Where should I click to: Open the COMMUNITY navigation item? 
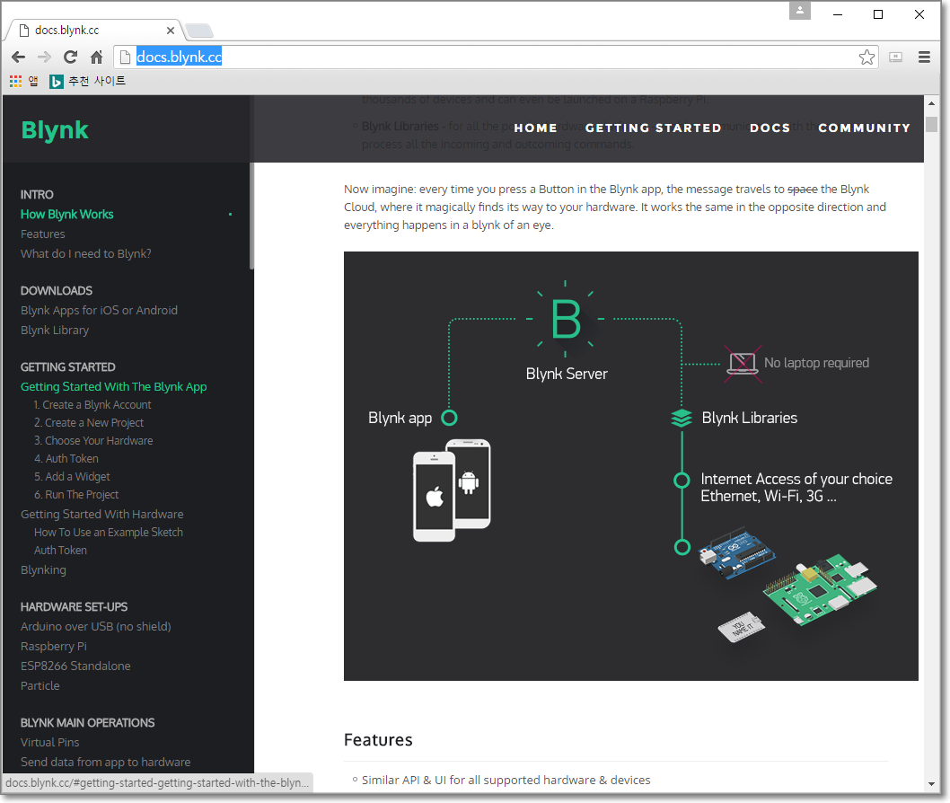coord(864,128)
